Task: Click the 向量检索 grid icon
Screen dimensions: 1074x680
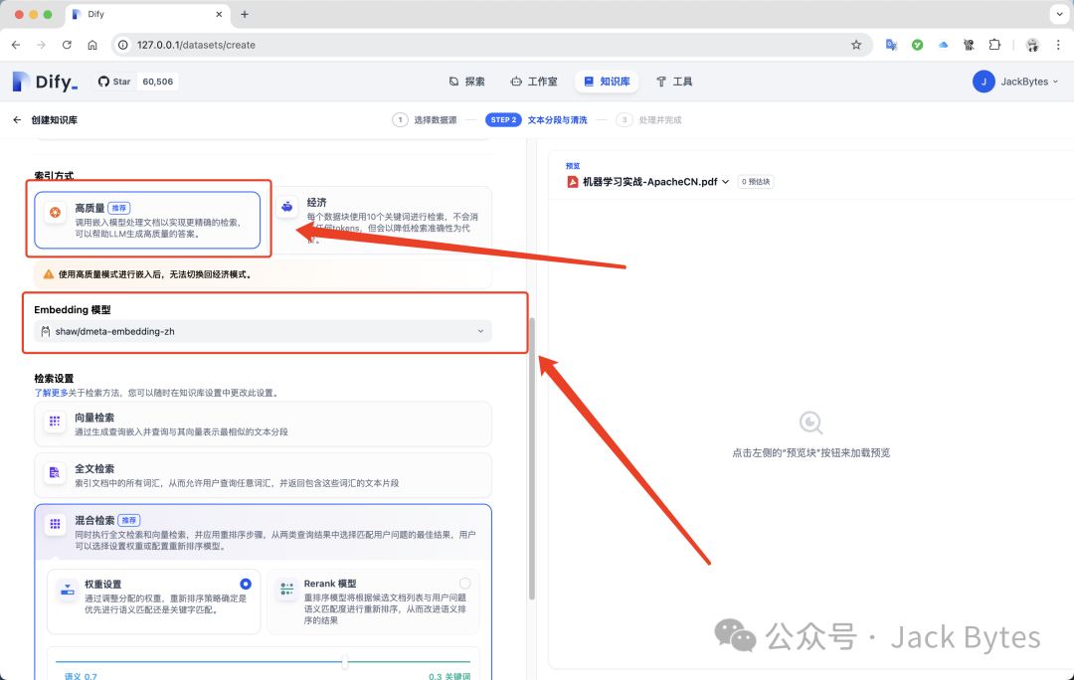Action: tap(55, 422)
